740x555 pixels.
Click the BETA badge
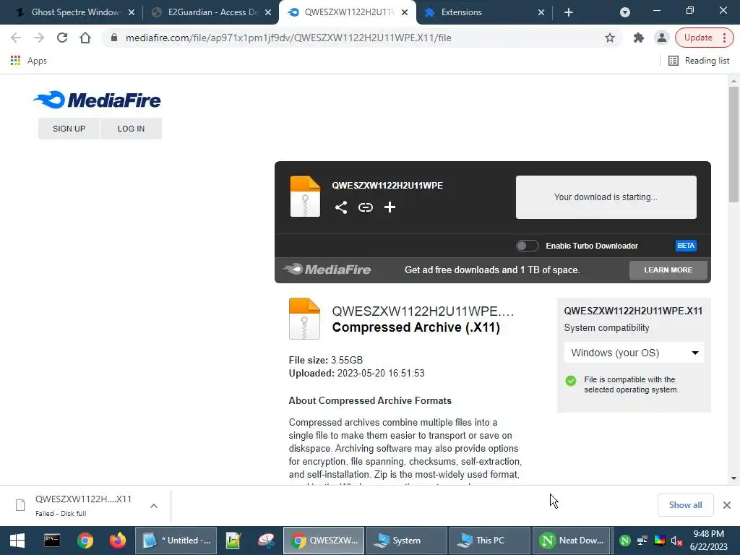click(x=686, y=246)
